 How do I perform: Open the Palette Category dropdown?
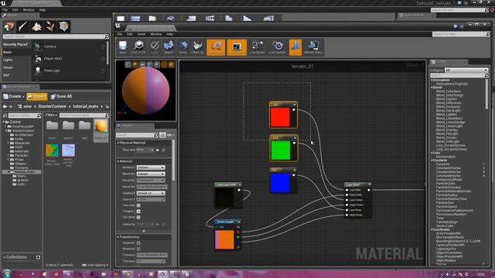[466, 70]
